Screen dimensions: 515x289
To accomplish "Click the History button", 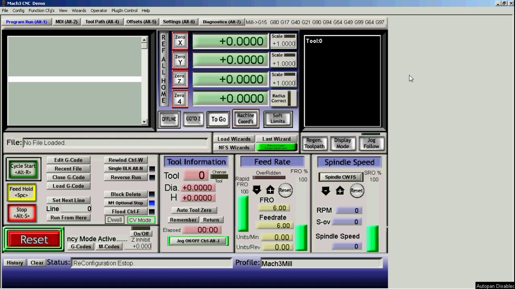I will [14, 263].
